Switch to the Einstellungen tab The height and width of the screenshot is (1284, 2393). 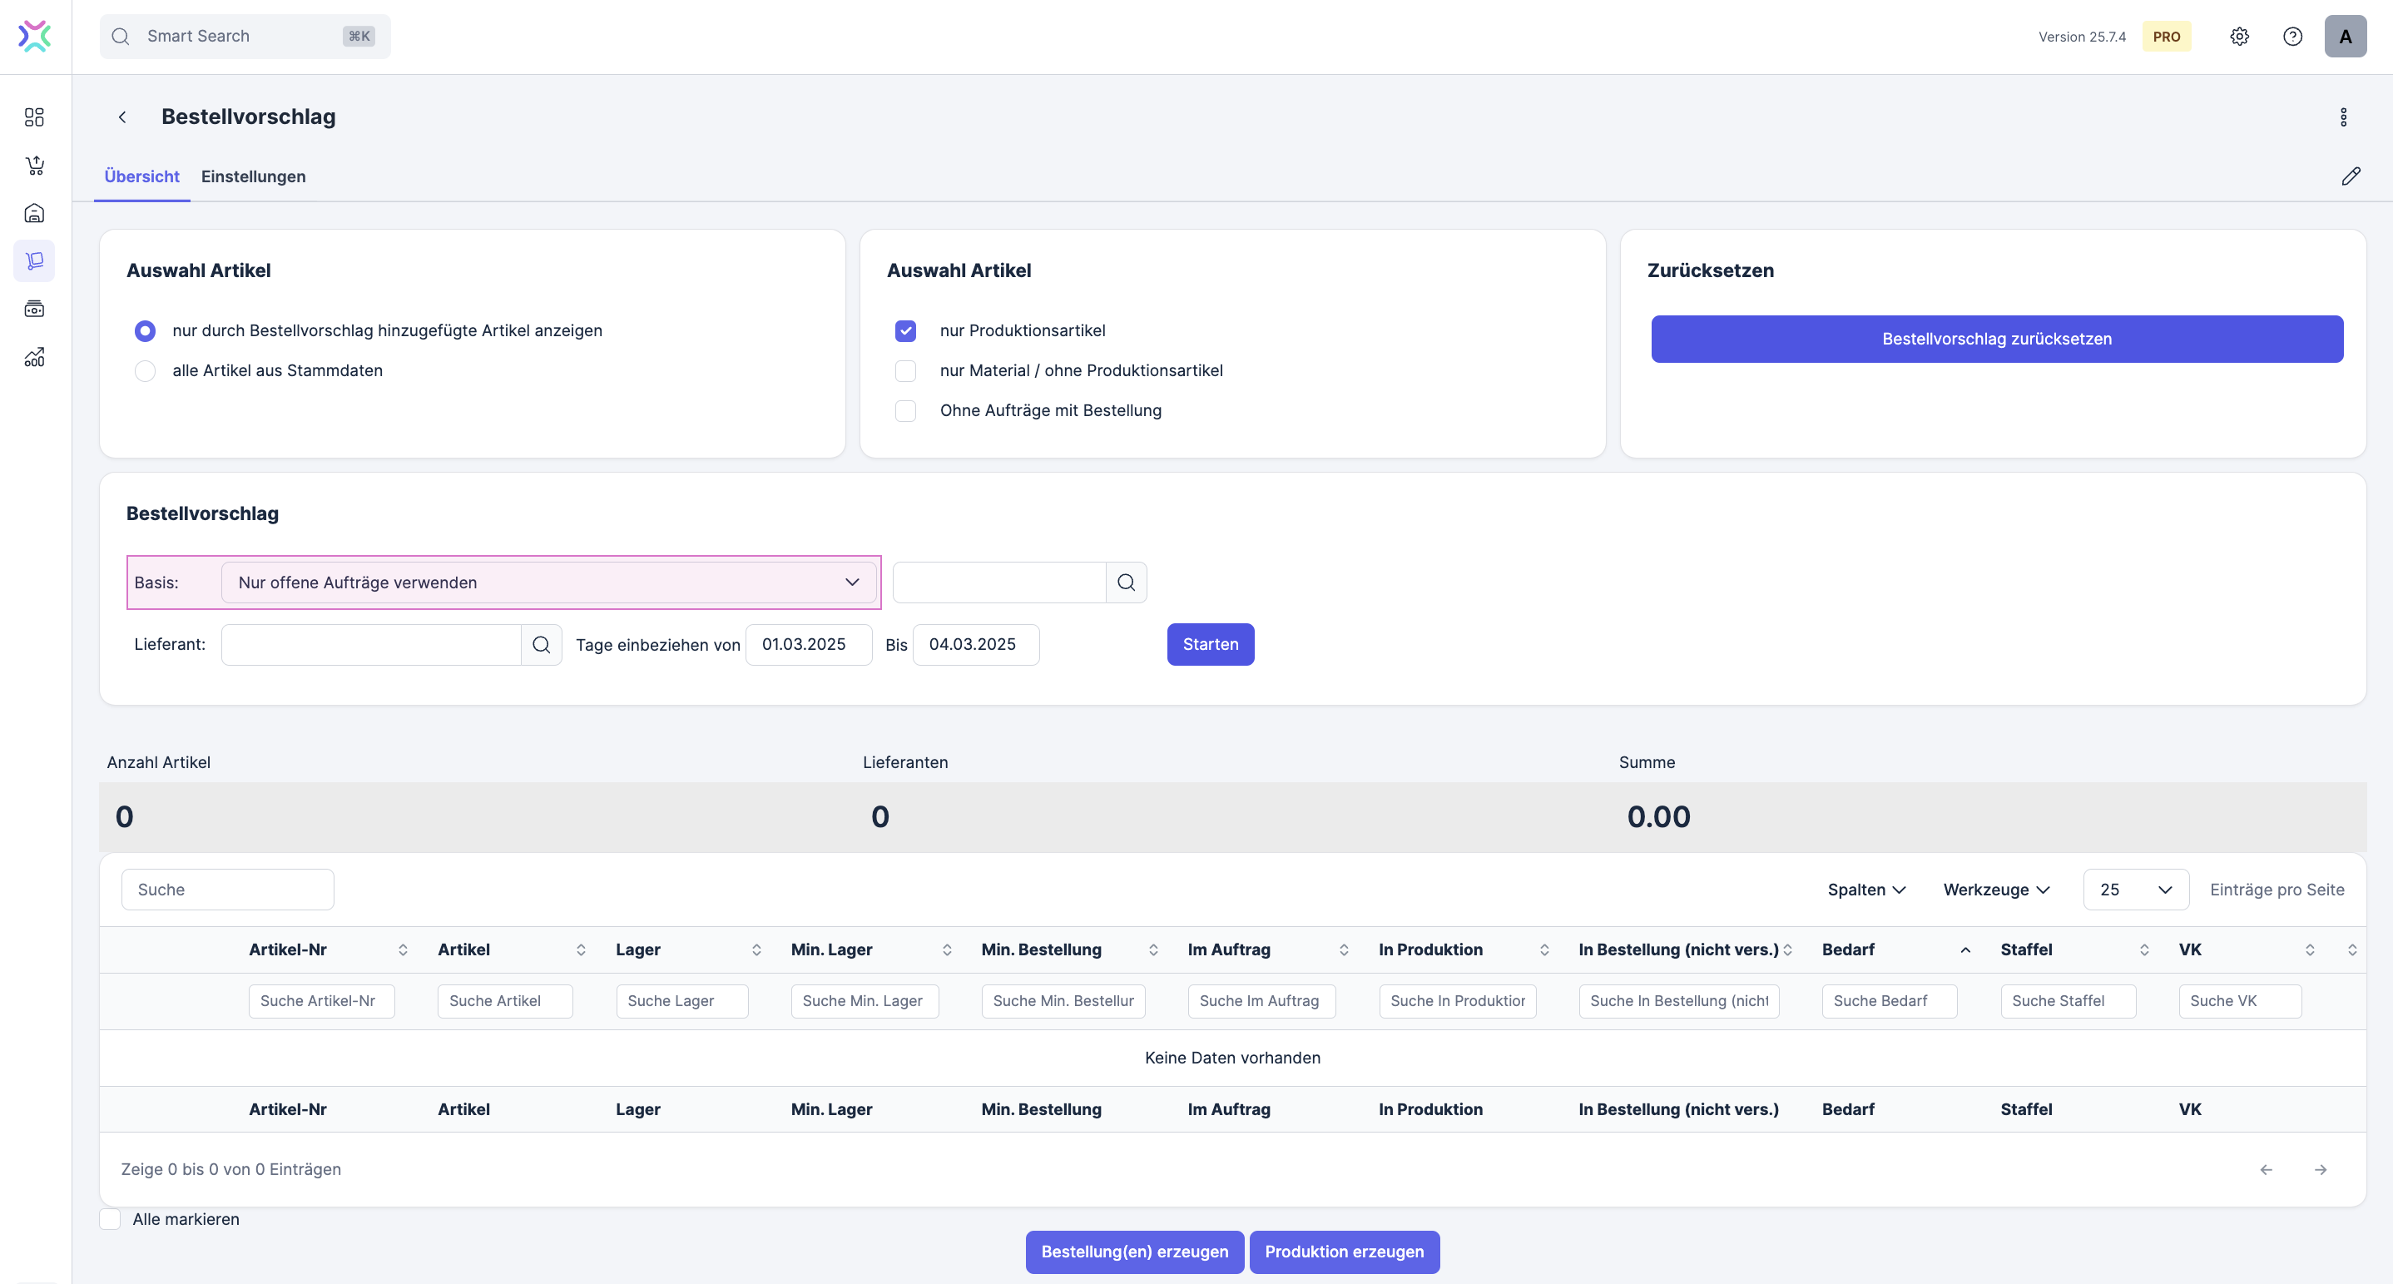253,176
